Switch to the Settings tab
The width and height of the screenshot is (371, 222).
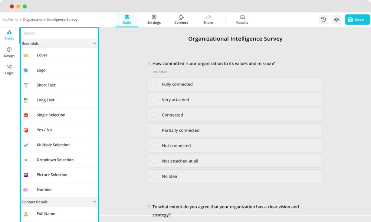click(154, 19)
